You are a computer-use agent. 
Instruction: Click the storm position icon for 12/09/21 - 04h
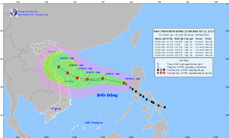click(77, 78)
